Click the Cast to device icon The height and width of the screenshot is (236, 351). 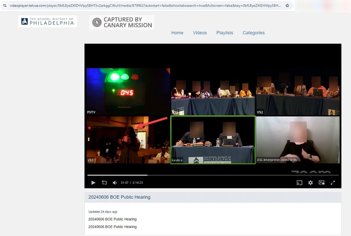(x=299, y=182)
